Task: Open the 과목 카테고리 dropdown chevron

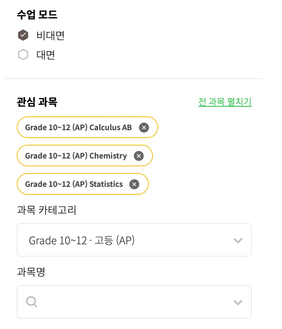Action: tap(238, 240)
